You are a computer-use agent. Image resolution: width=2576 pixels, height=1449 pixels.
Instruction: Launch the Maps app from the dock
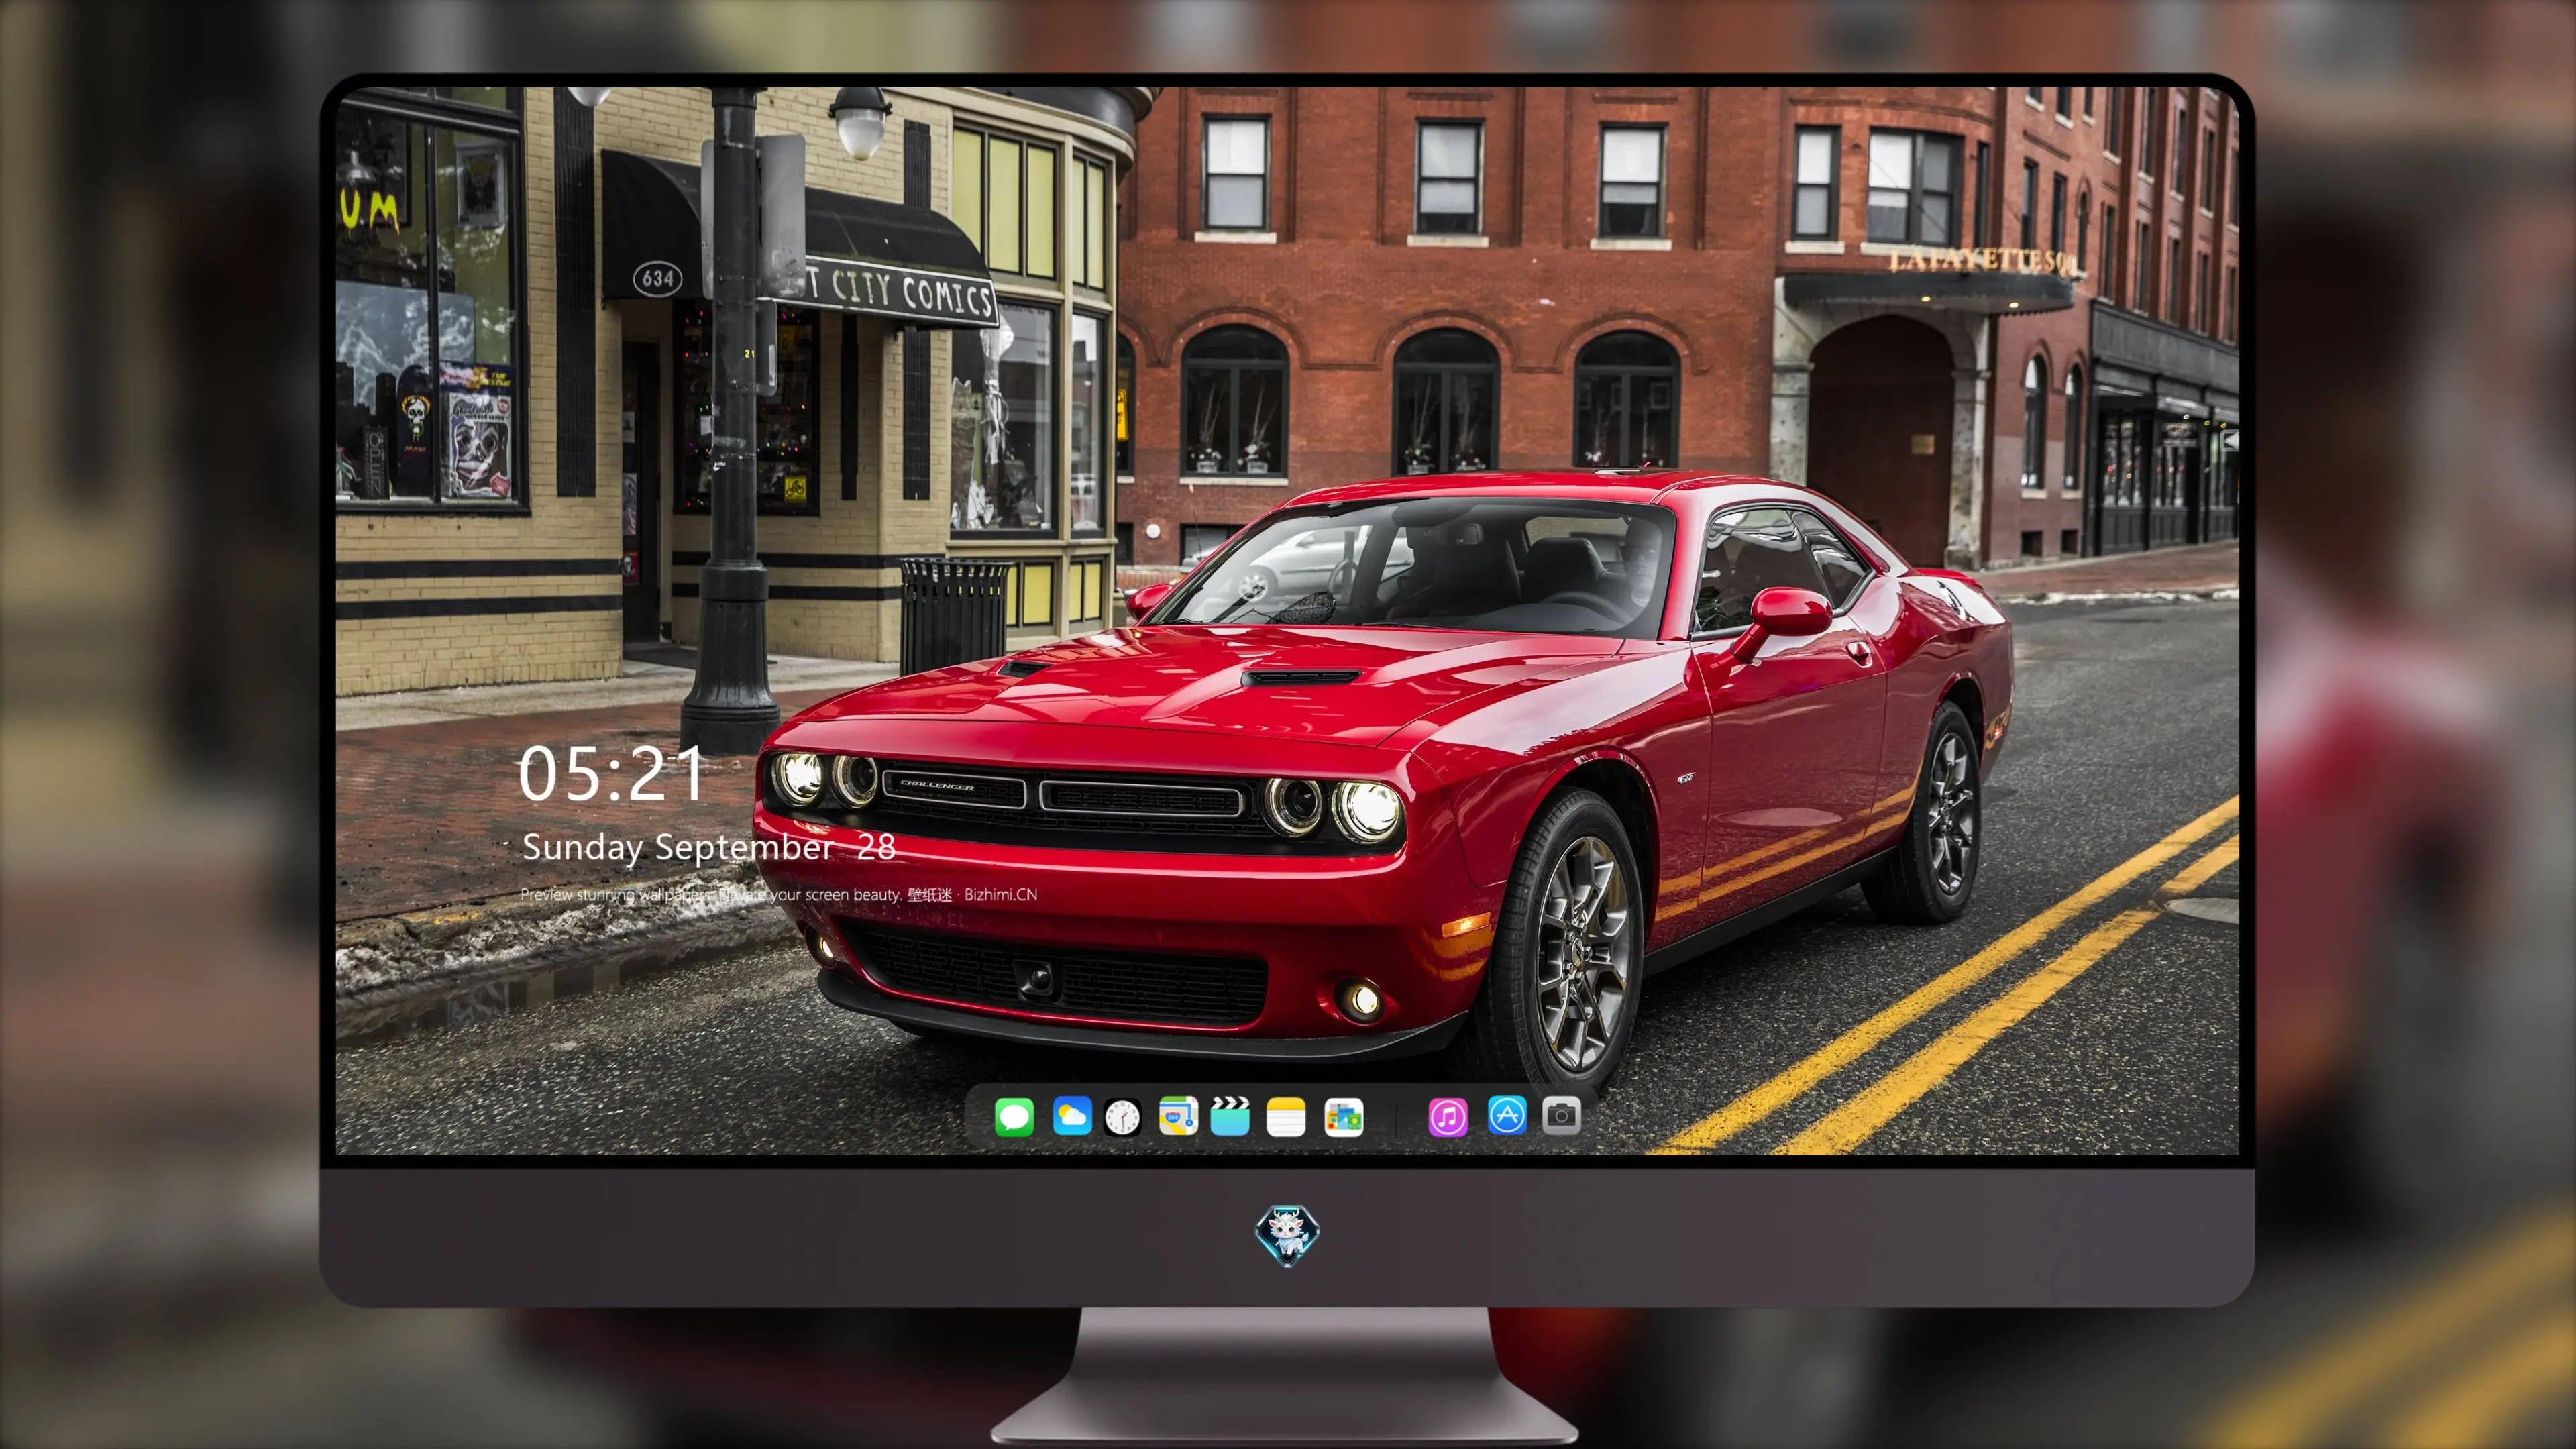1178,1117
